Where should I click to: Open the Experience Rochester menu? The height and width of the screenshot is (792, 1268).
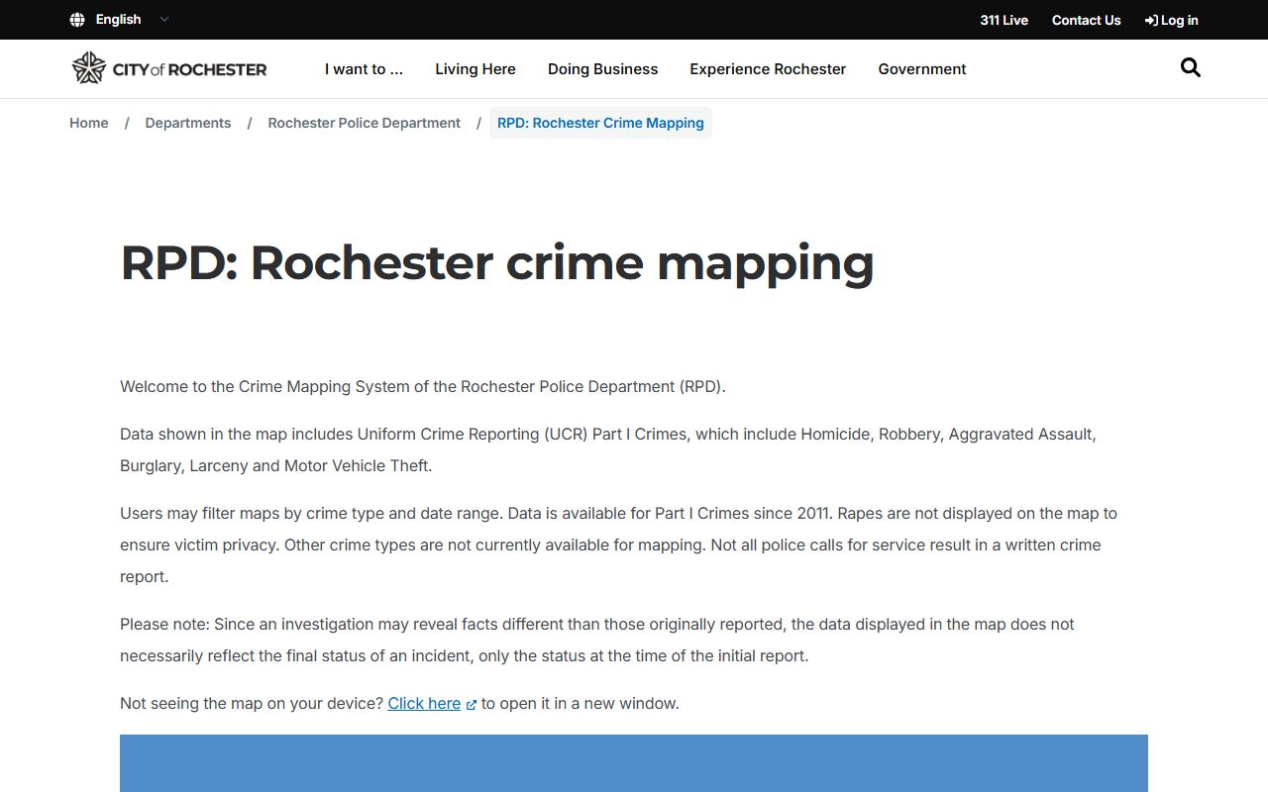coord(768,69)
